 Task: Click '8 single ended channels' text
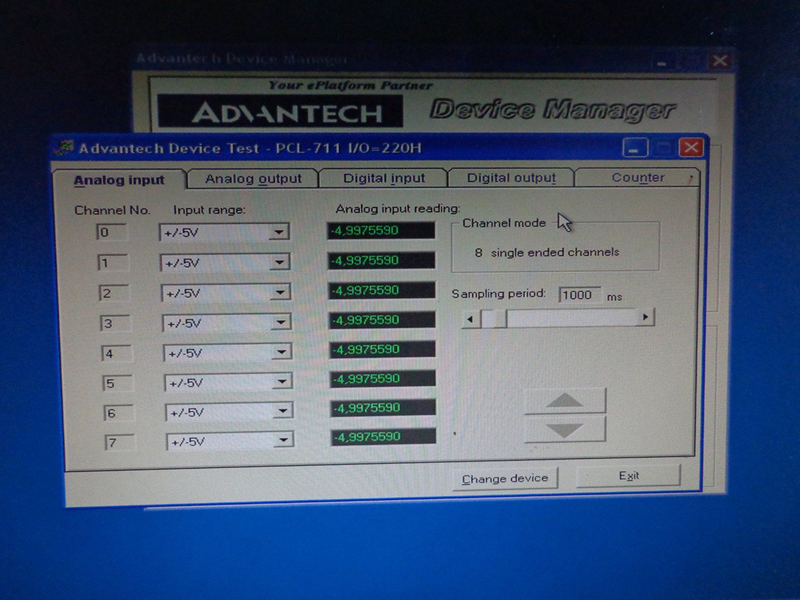pos(547,252)
